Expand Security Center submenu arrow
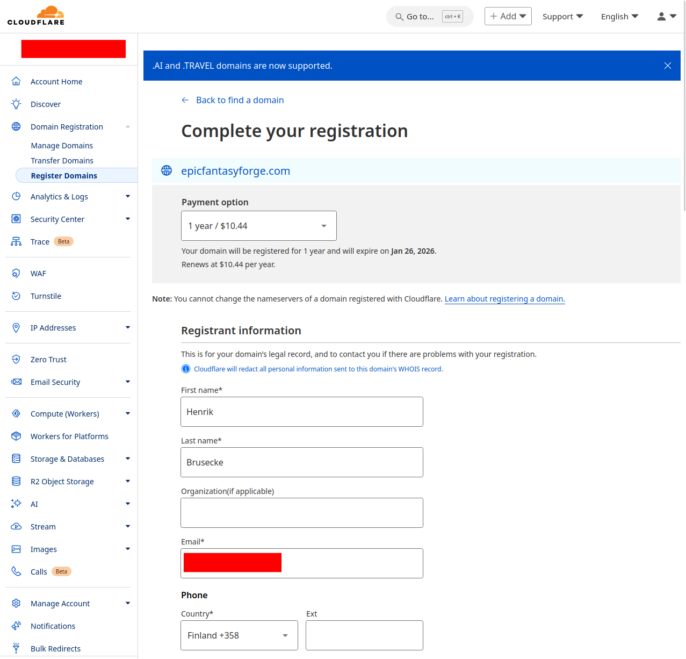 tap(128, 219)
